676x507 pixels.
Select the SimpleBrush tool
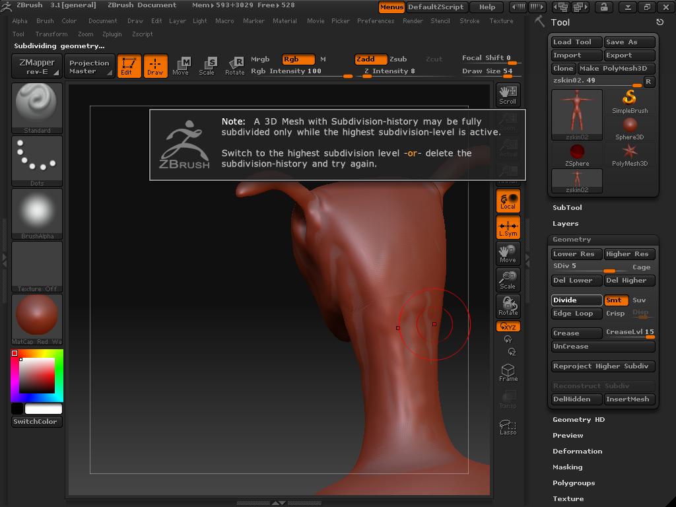pos(629,102)
